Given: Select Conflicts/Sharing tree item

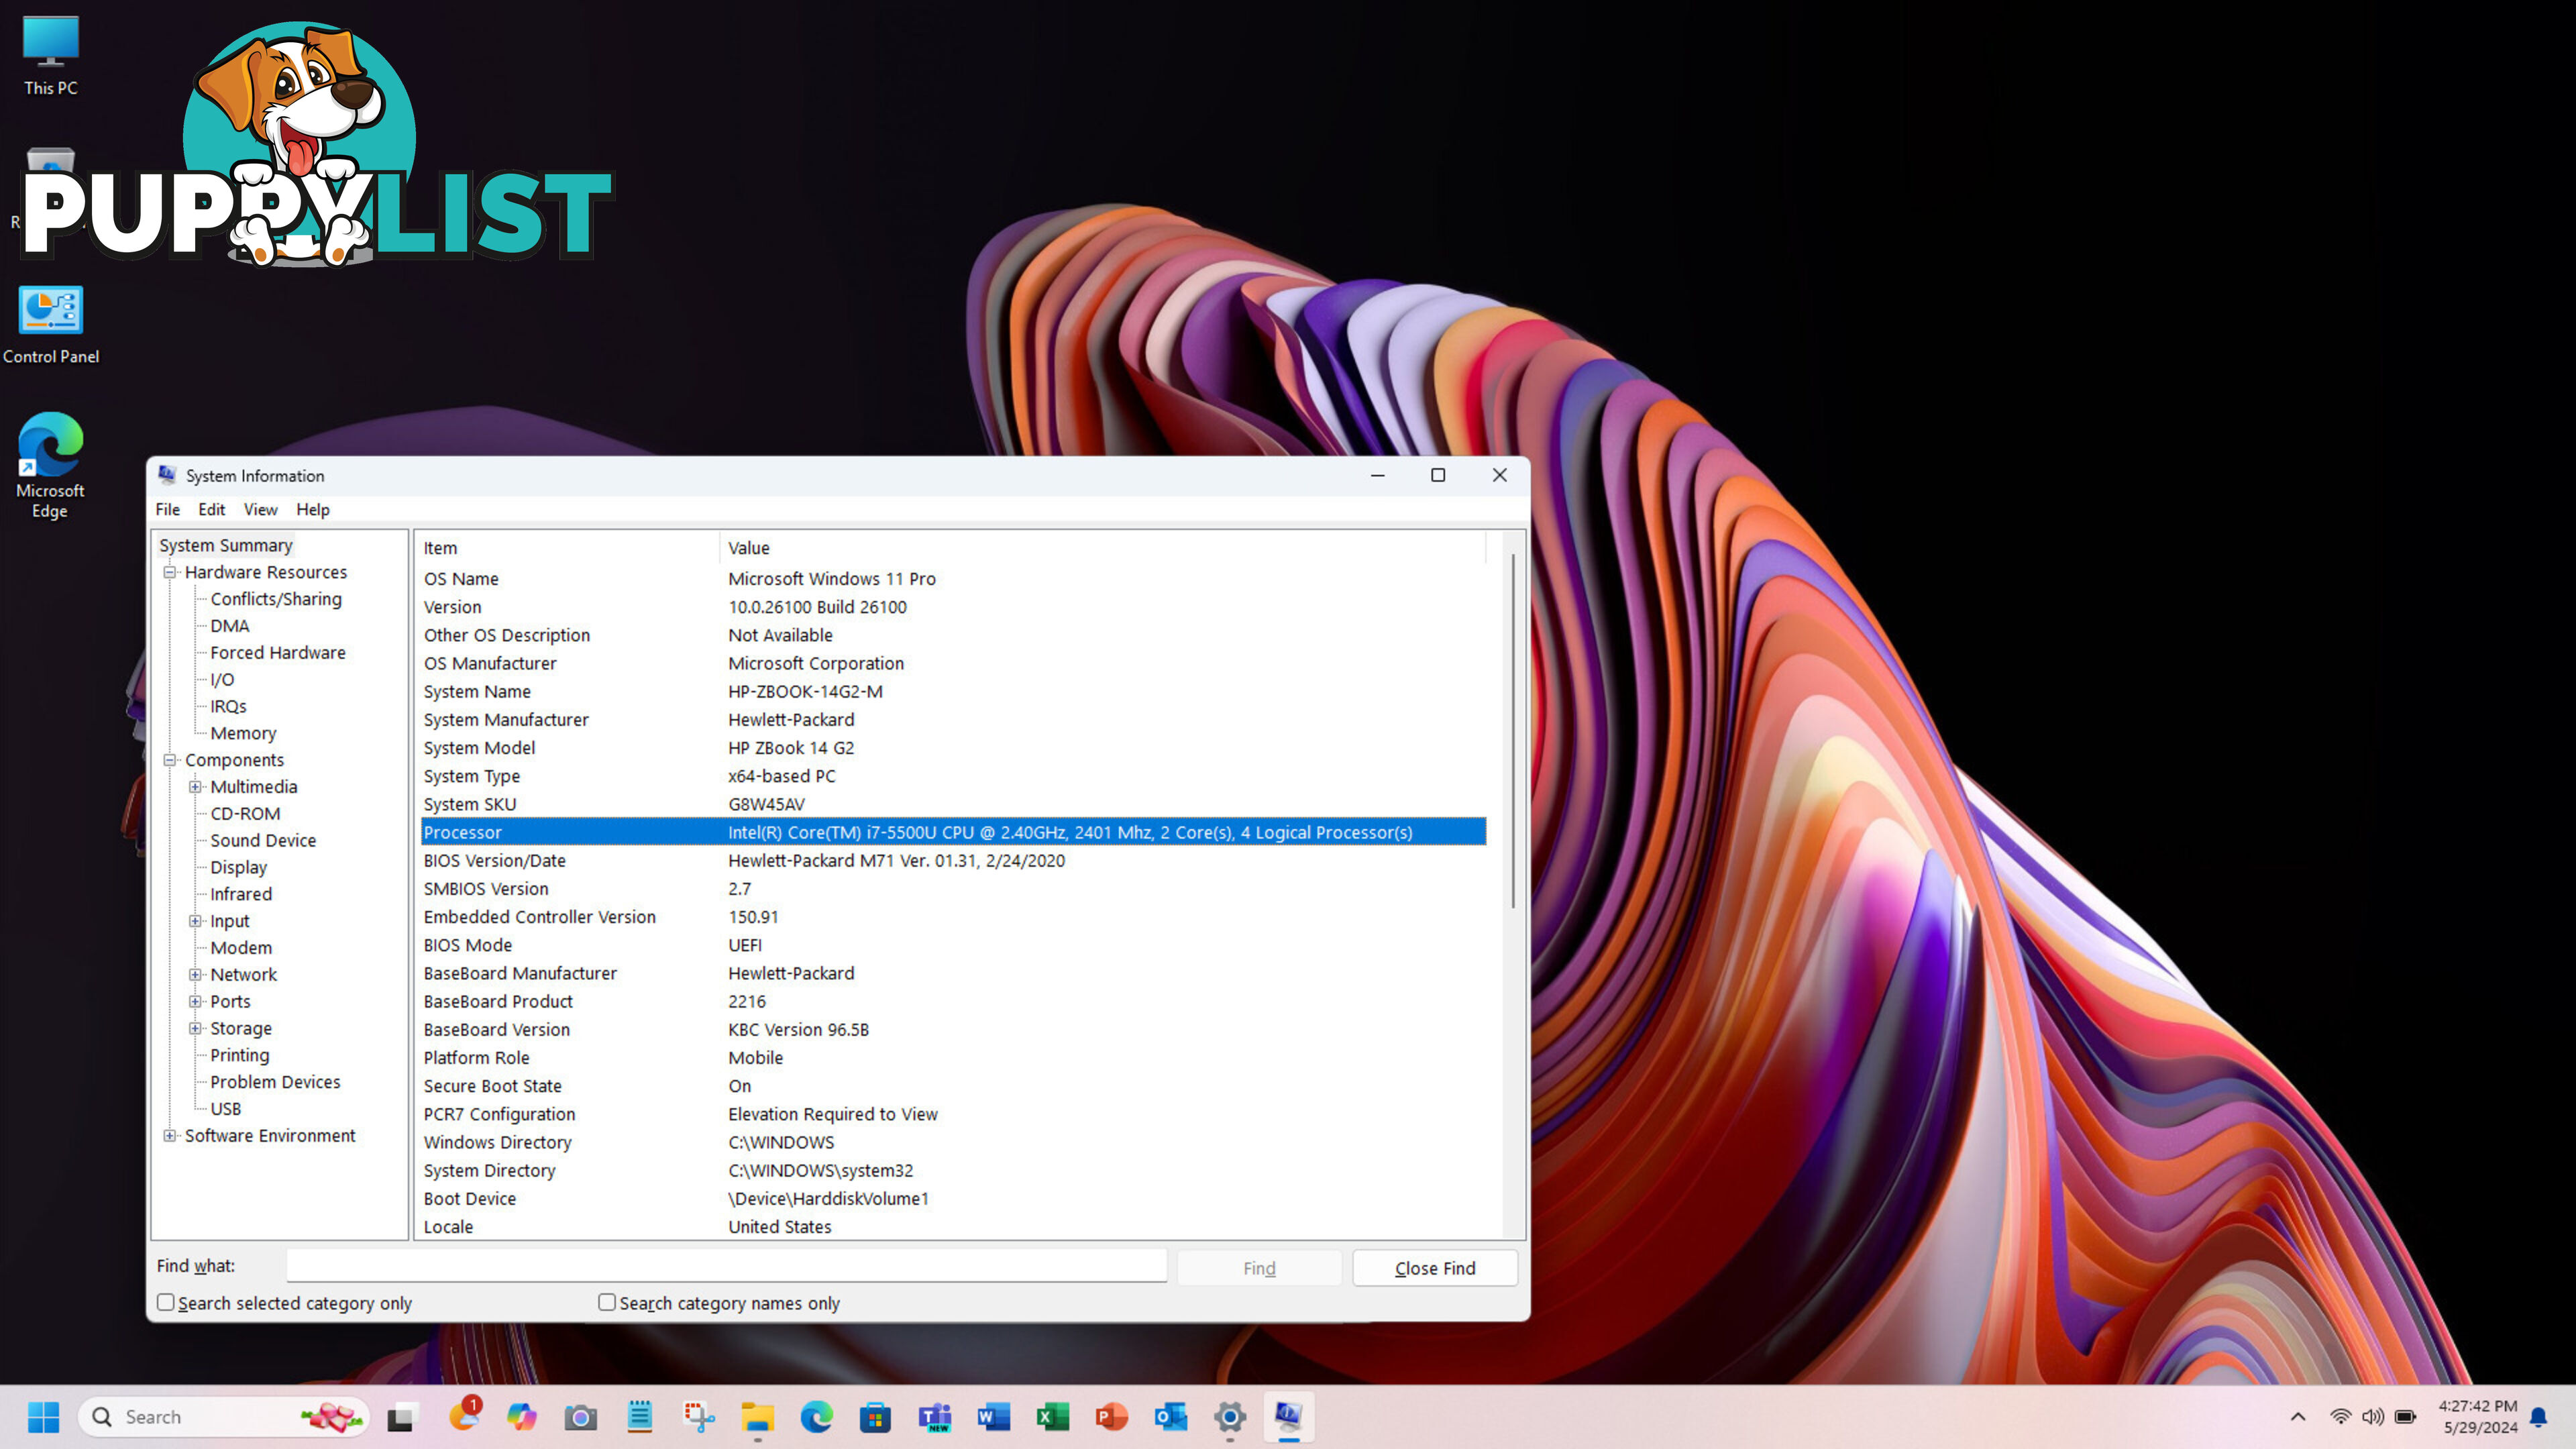Looking at the screenshot, I should tap(276, 599).
